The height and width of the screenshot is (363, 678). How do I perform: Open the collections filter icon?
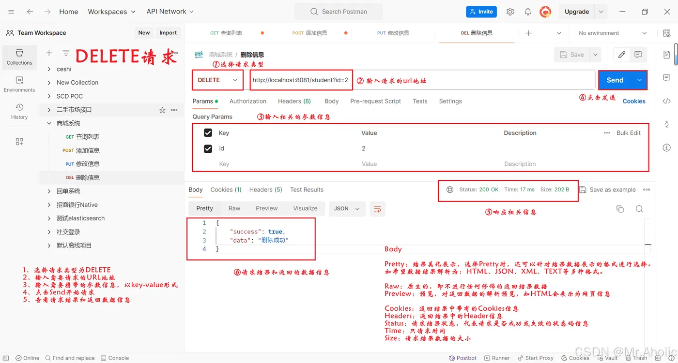click(66, 53)
